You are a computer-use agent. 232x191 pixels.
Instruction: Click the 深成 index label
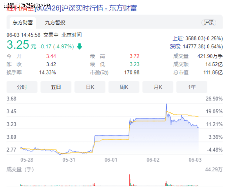[175, 46]
